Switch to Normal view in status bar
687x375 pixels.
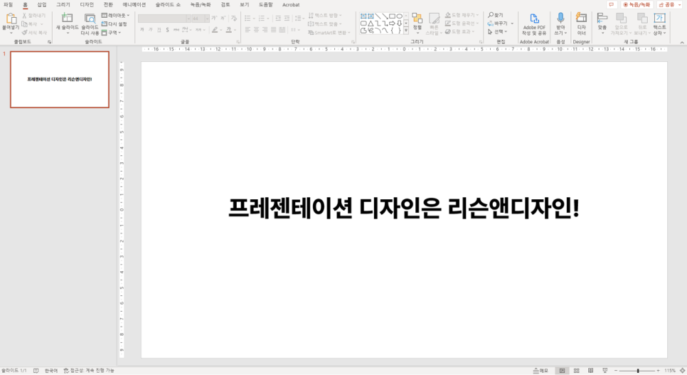pos(562,371)
